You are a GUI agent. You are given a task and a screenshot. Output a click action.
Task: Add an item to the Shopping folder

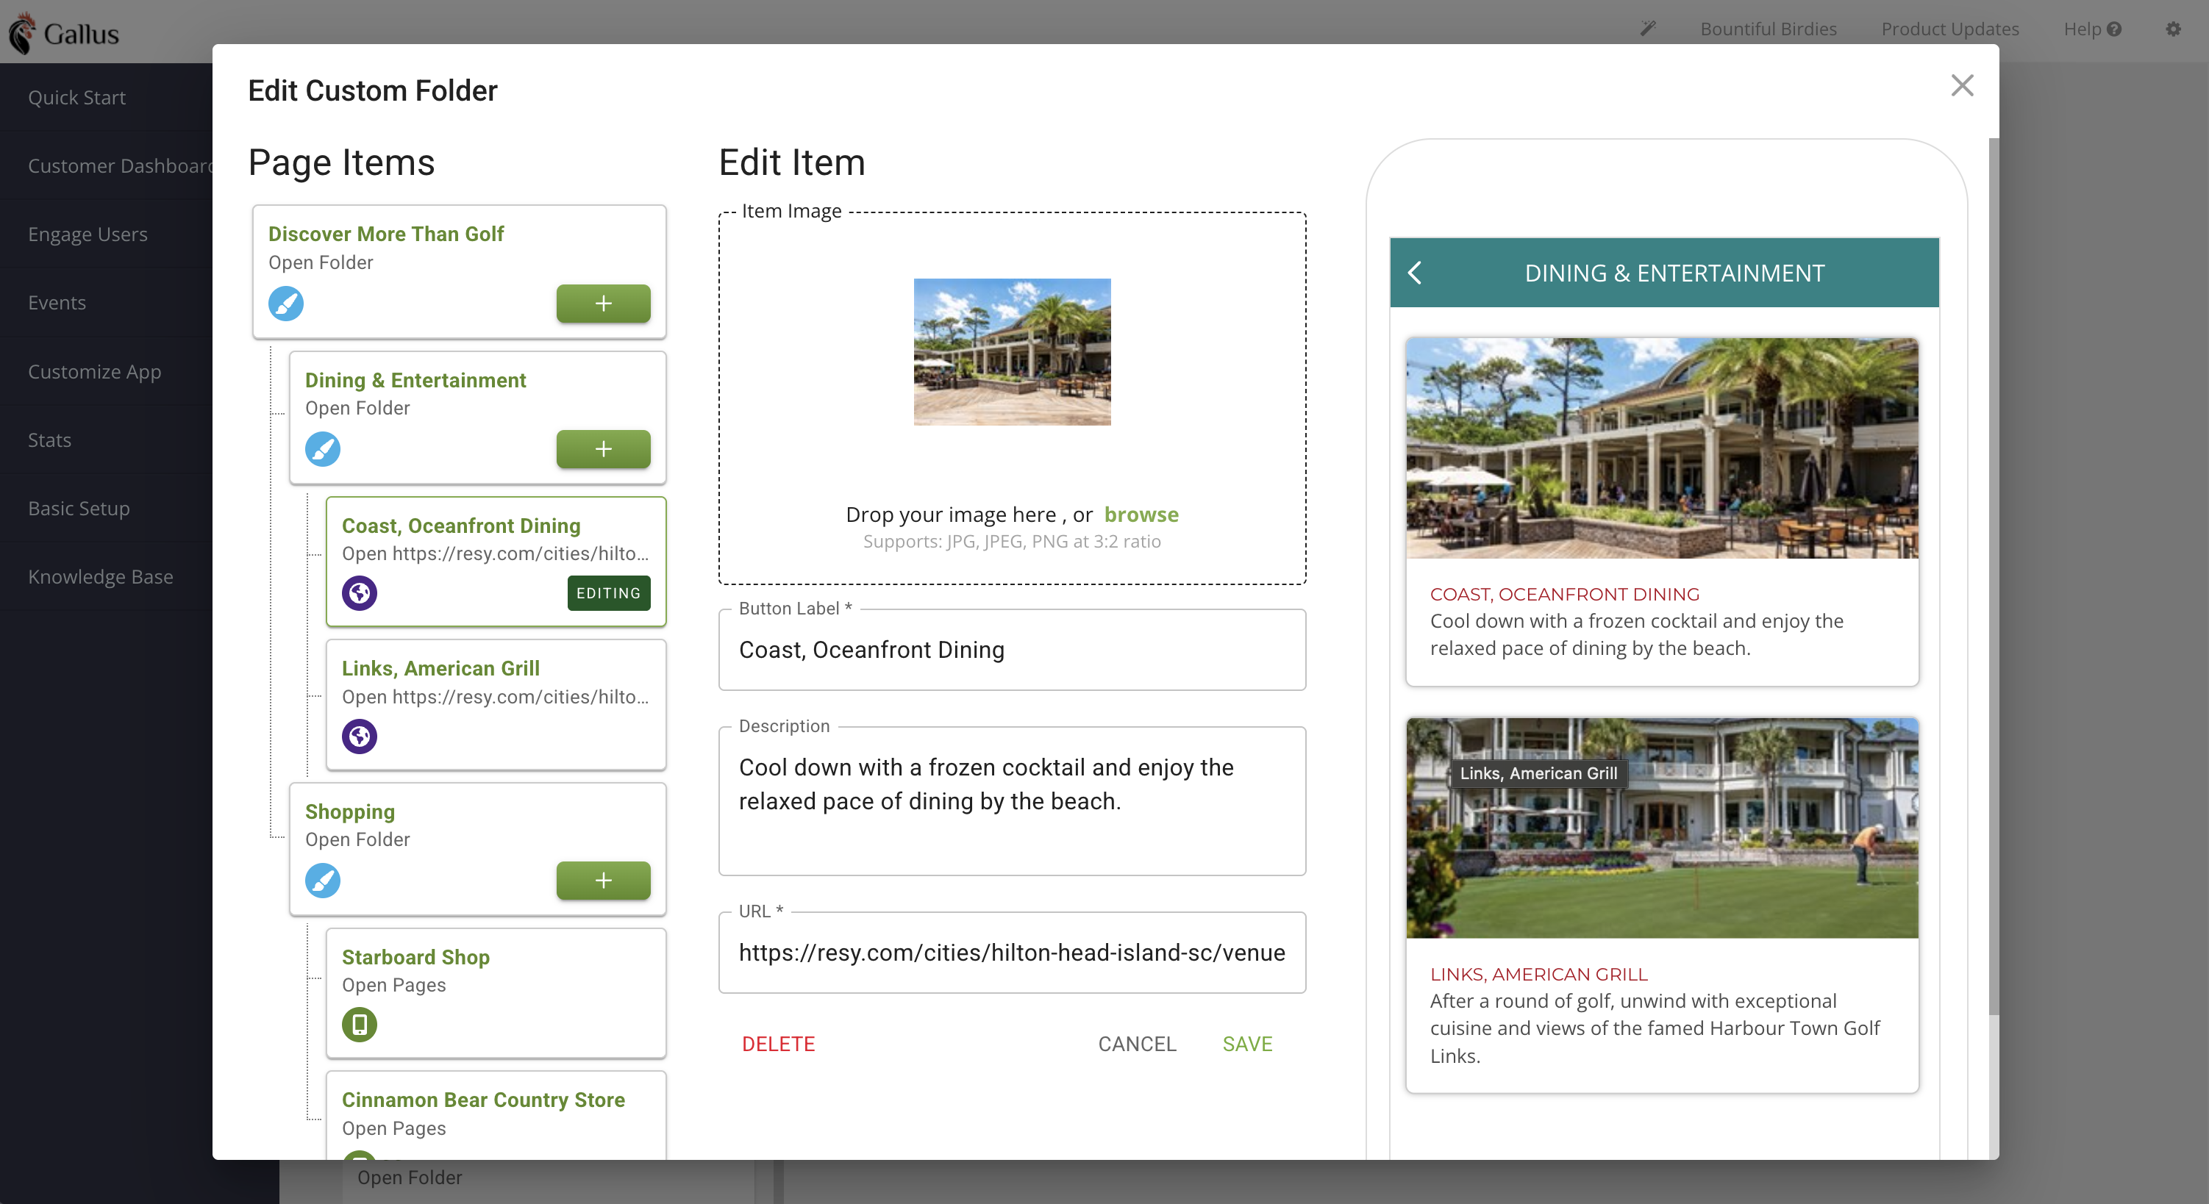tap(603, 880)
